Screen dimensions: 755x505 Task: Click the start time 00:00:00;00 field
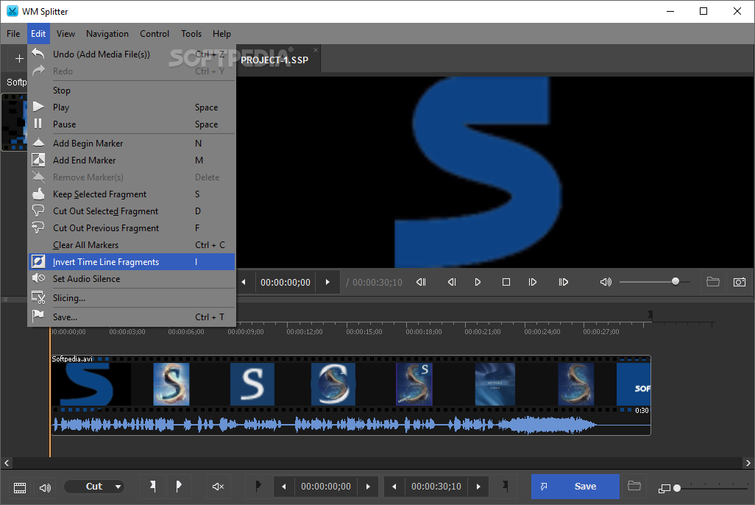(326, 487)
